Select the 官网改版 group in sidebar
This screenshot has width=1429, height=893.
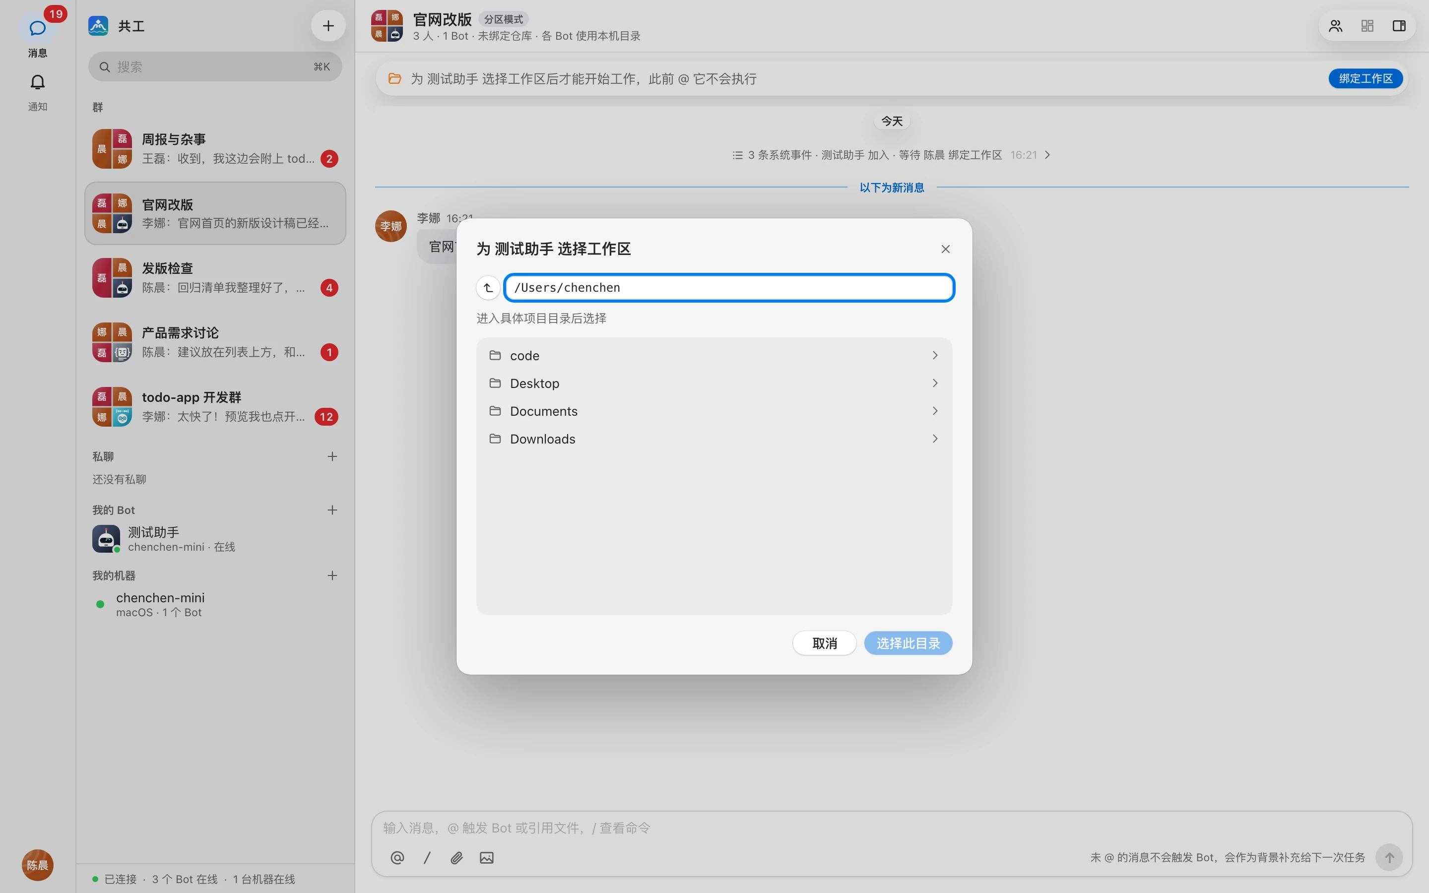(215, 214)
